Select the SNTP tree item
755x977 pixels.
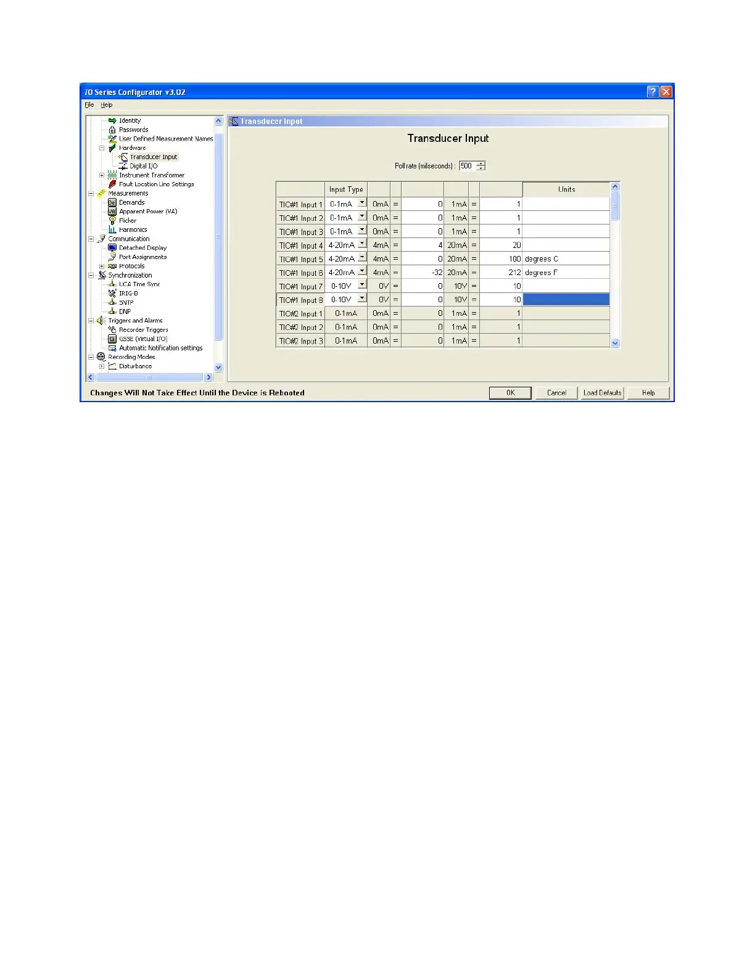pos(126,302)
